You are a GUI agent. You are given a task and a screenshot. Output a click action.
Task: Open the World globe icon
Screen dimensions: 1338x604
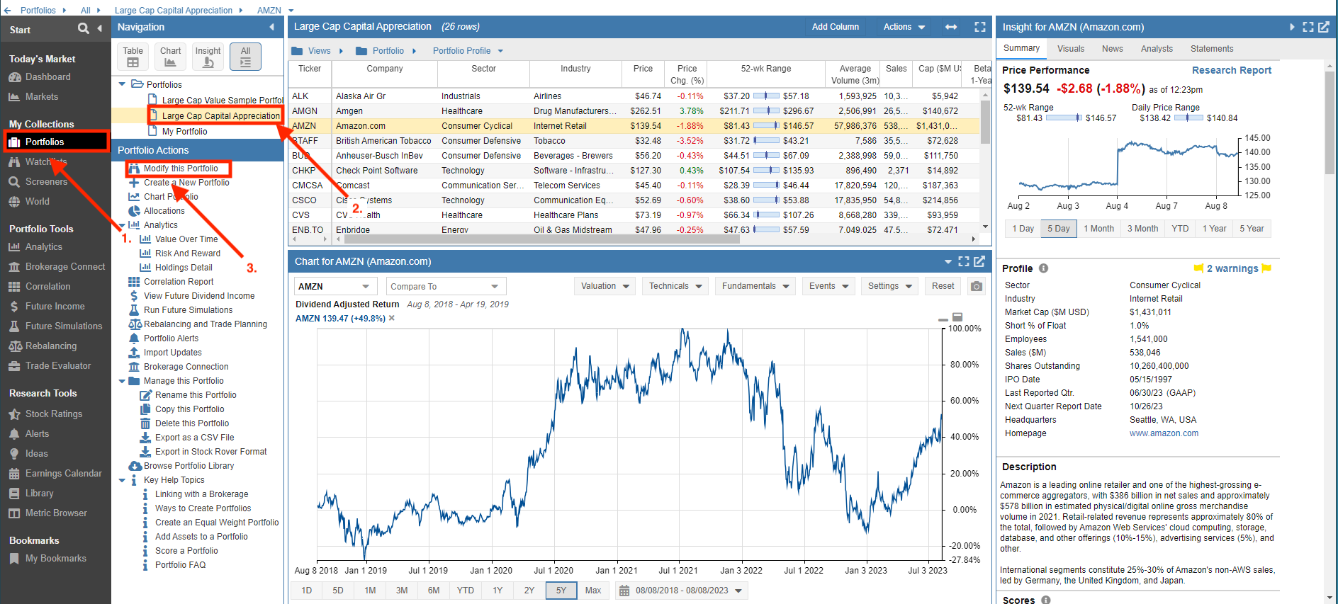(14, 202)
